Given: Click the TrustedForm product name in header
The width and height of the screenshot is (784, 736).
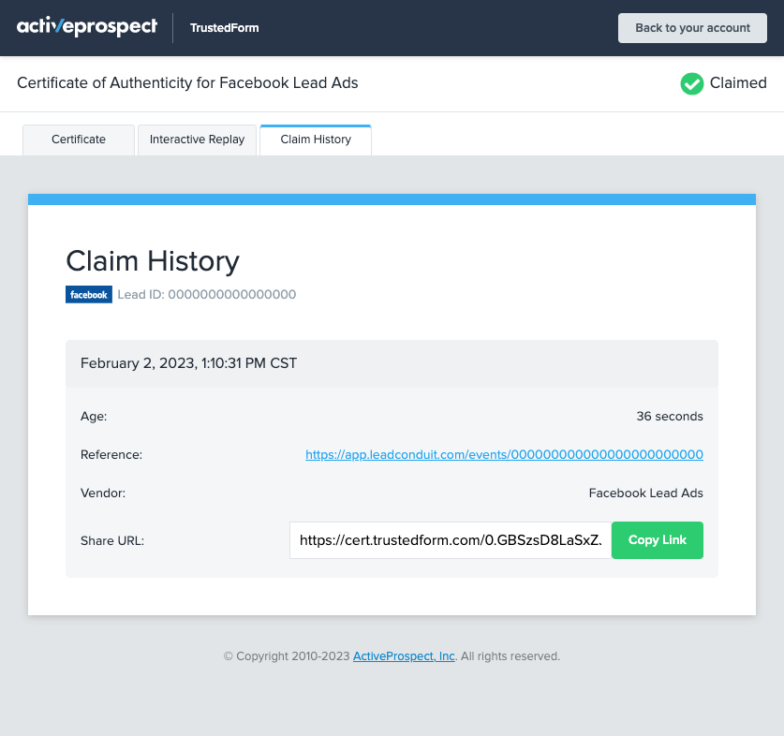Looking at the screenshot, I should pos(224,28).
